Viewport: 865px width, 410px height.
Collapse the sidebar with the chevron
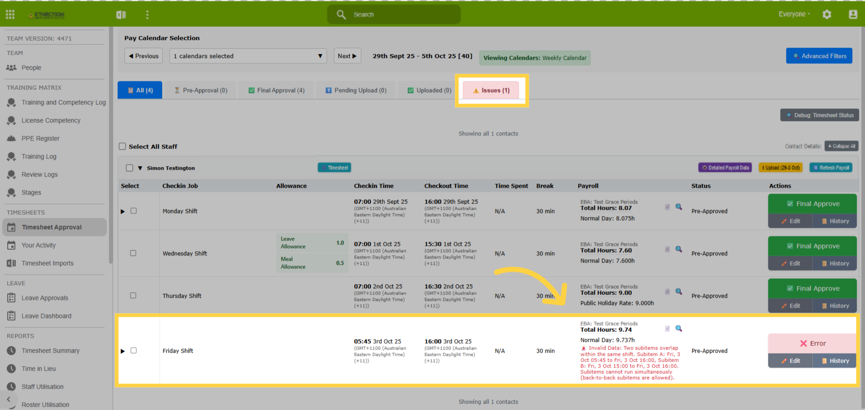tap(9, 399)
